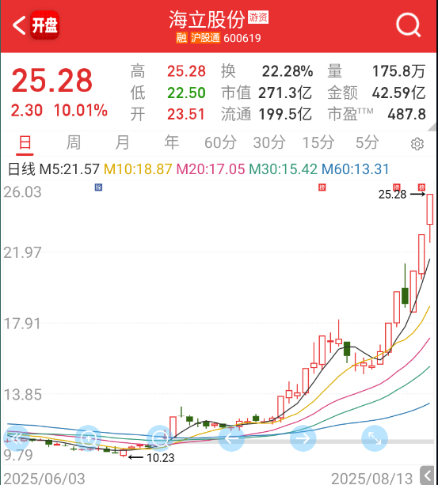Viewport: 438px width, 485px height.
Task: Tap the change percentage 10.01%
Action: point(81,111)
